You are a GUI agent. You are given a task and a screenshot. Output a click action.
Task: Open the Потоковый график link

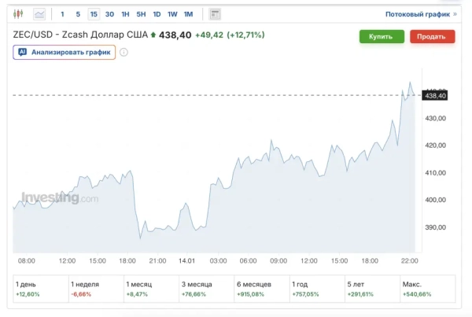pos(415,14)
